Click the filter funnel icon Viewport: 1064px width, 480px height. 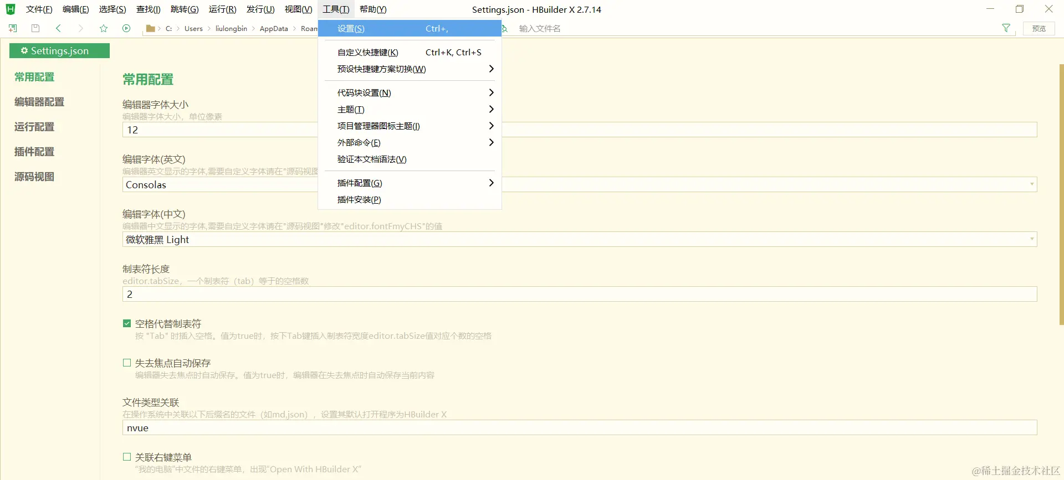(x=1006, y=28)
